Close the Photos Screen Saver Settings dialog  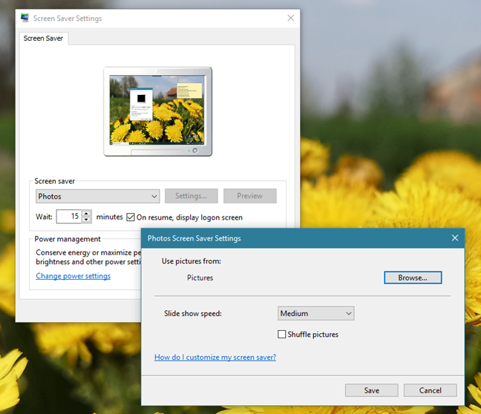[454, 238]
